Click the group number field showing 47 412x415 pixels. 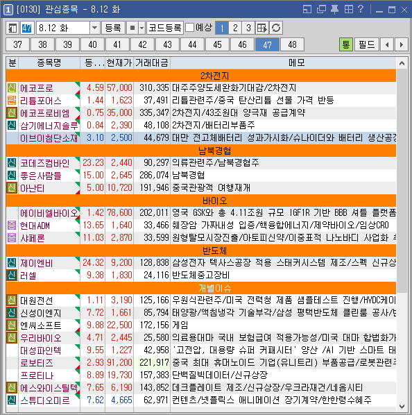coord(27,28)
